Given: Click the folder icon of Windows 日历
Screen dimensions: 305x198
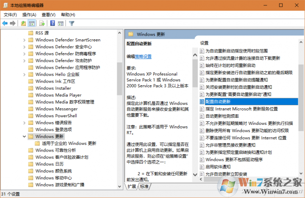Looking at the screenshot, I should pos(31,164).
